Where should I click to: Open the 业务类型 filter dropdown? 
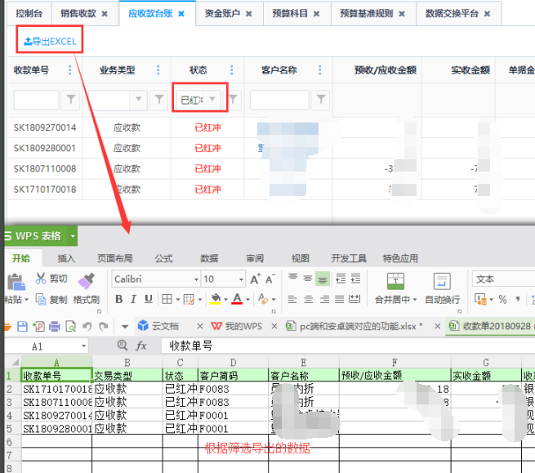click(127, 100)
